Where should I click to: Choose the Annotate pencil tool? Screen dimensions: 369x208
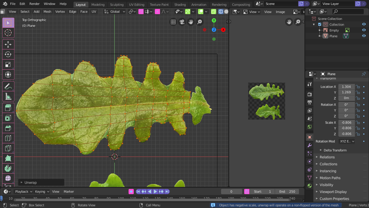click(8, 86)
